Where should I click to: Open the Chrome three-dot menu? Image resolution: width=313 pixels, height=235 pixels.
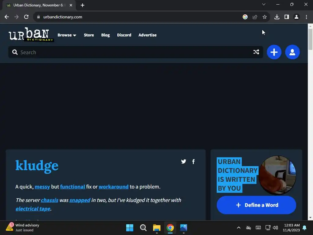click(x=306, y=17)
